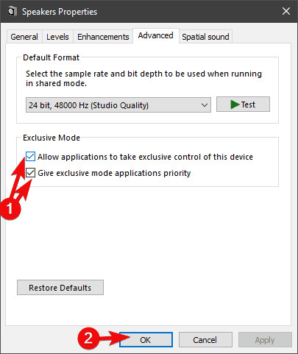Click the grayed Apply button
The height and width of the screenshot is (354, 298).
(x=265, y=340)
